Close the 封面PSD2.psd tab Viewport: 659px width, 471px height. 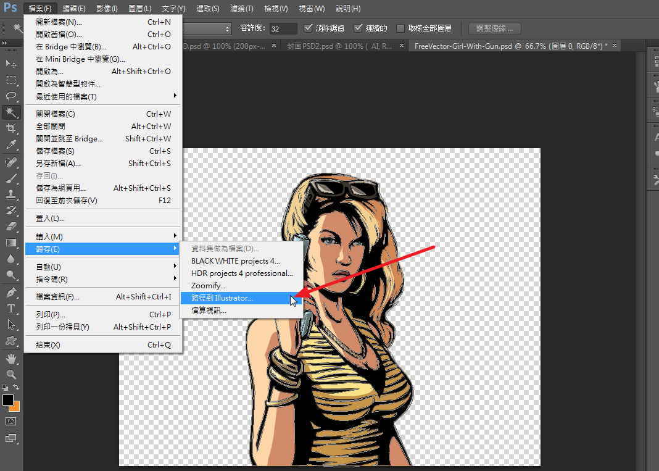pos(402,46)
